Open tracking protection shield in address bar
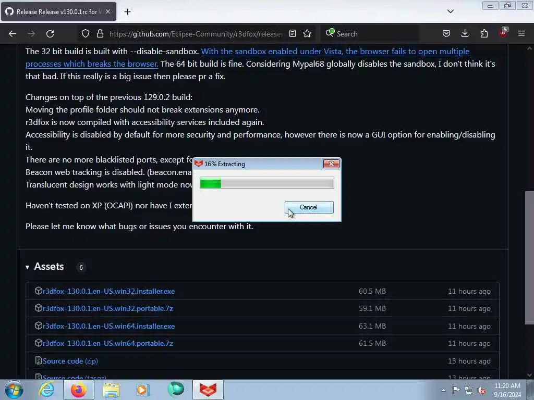The width and height of the screenshot is (534, 400). point(86,33)
